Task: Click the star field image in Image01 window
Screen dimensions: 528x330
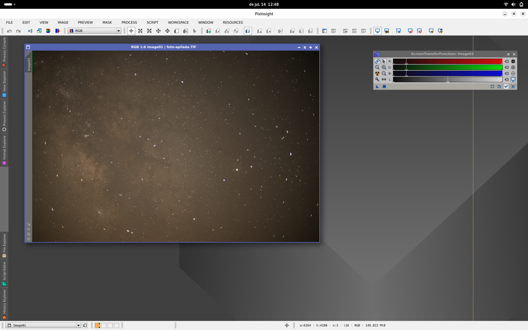Action: 176,146
